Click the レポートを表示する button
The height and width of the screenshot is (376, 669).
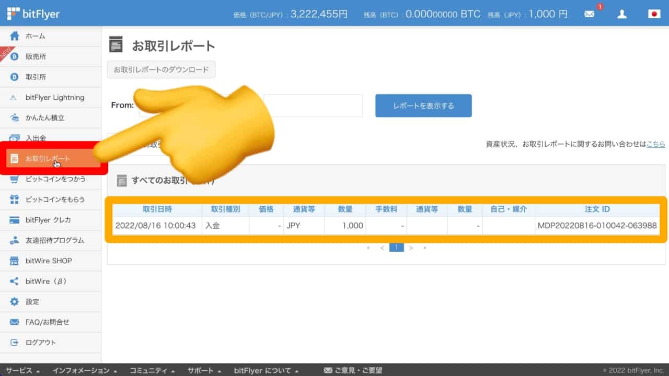(x=423, y=105)
